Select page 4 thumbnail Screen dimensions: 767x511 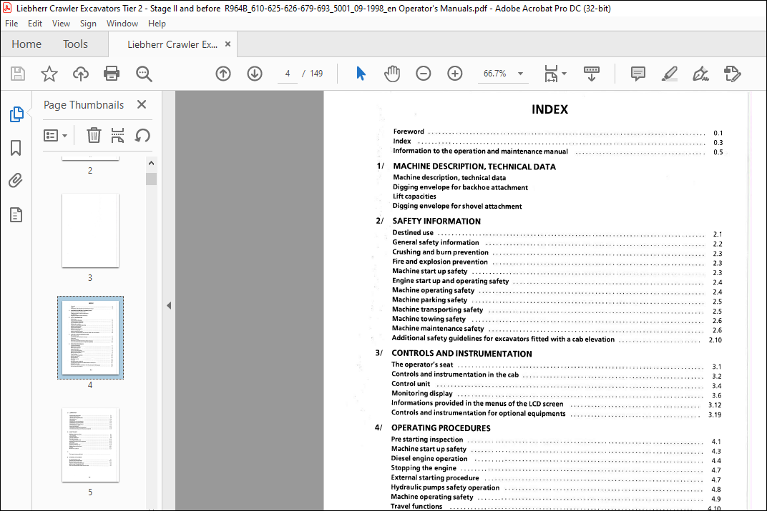tap(90, 337)
